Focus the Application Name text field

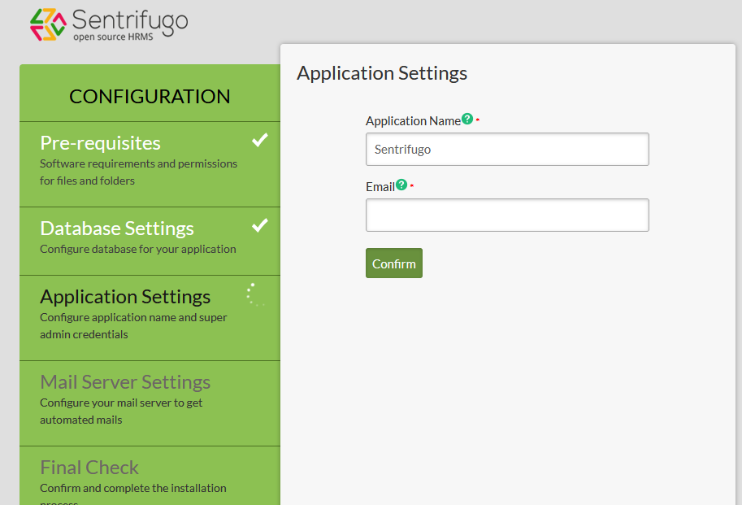pos(507,150)
